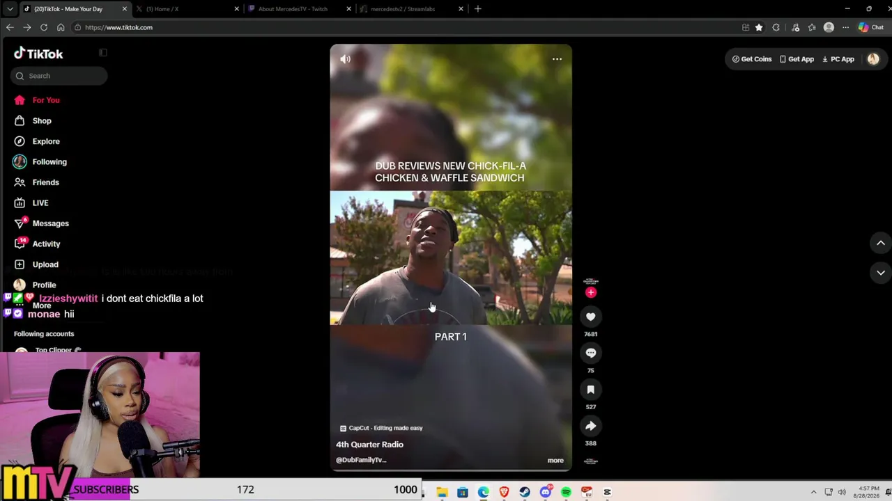Collapse the TikTok sidebar
The image size is (892, 501).
point(103,53)
